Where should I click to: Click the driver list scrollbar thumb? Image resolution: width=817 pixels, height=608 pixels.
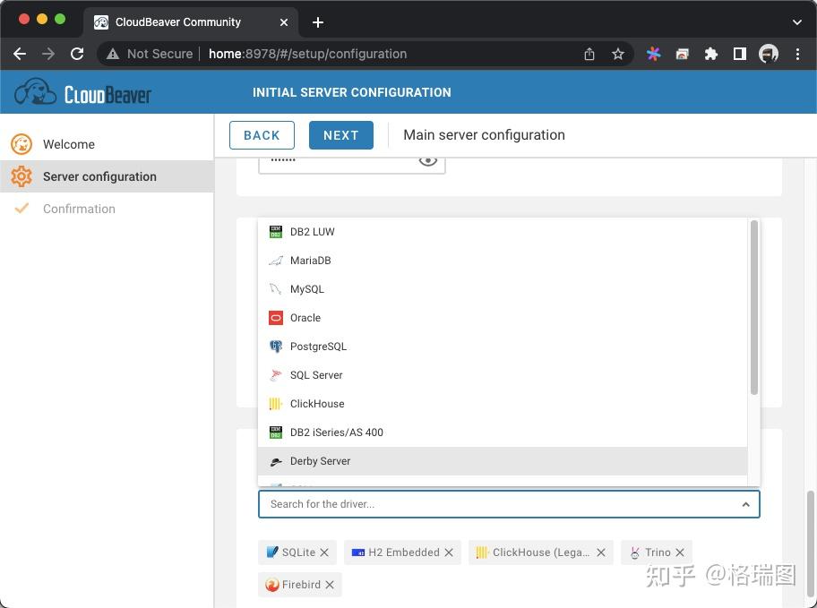pos(753,307)
